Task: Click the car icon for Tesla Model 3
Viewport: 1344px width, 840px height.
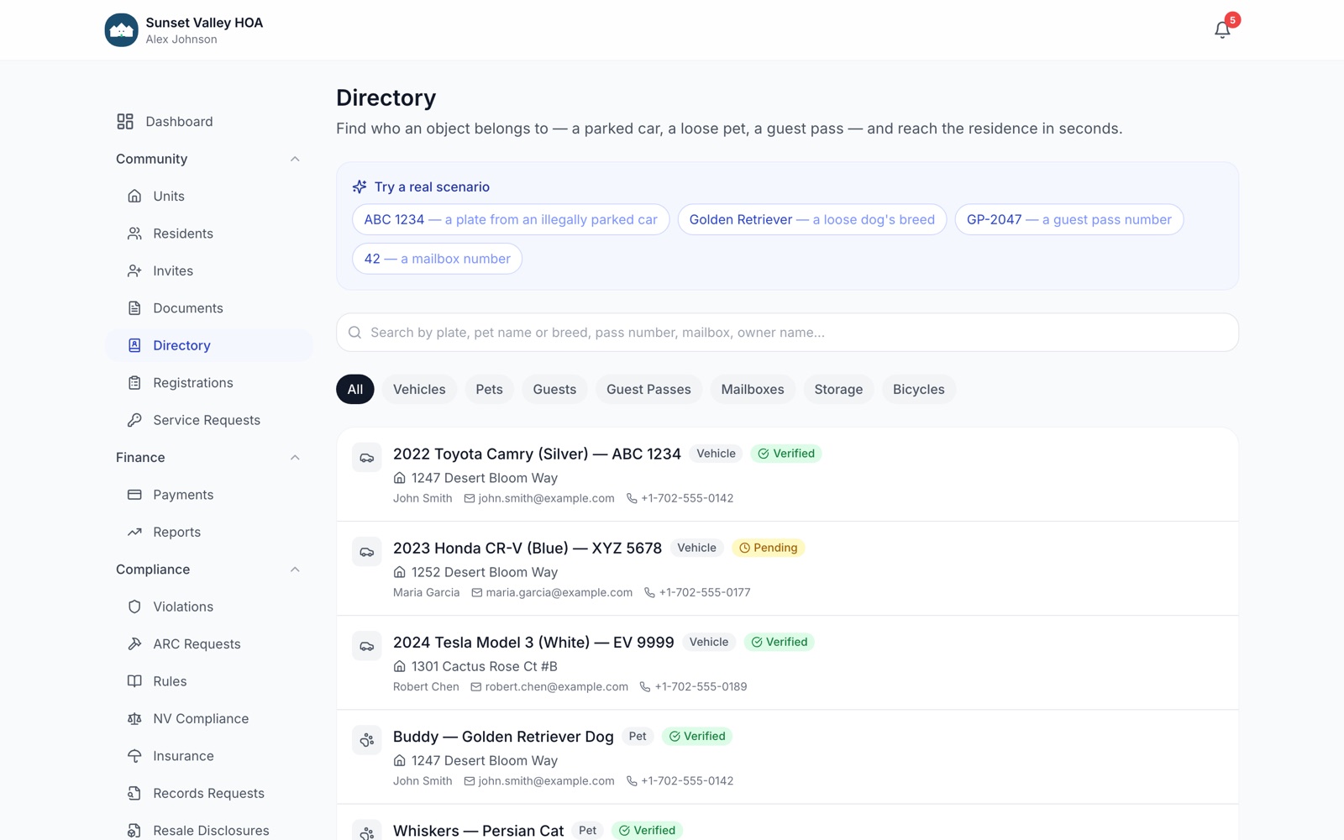Action: click(x=367, y=646)
